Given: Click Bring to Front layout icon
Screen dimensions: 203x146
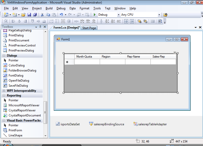Looking at the screenshot, I should pos(139,21).
